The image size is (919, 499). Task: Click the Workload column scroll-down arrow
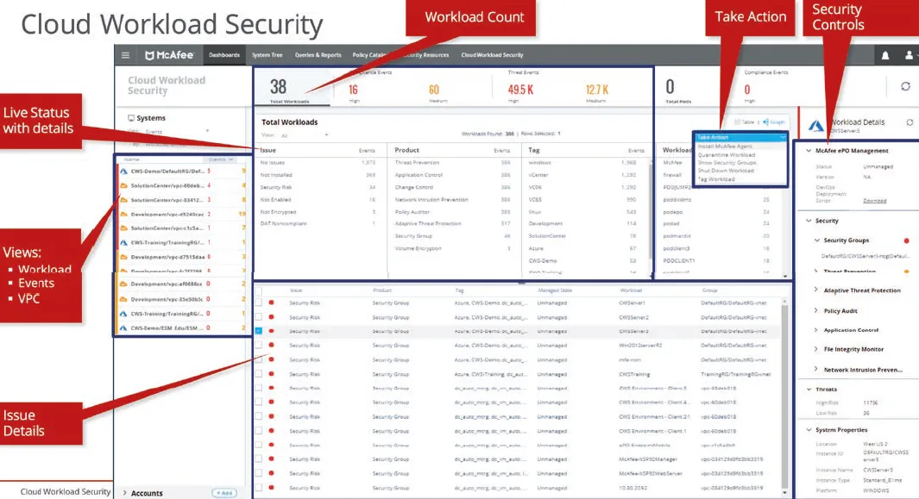coord(785,276)
